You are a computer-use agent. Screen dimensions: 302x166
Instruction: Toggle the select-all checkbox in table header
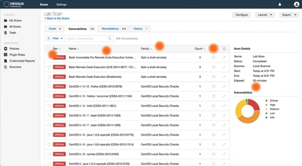click(x=49, y=49)
